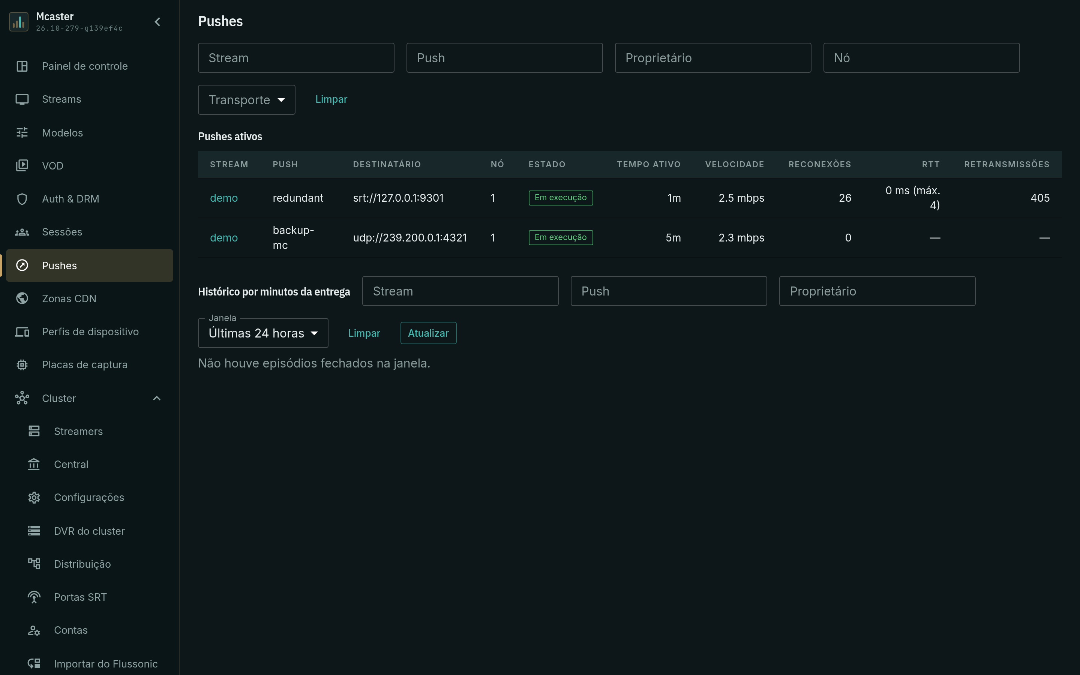This screenshot has height=675, width=1080.
Task: Go to Perfis de dispositivo menu item
Action: (x=89, y=332)
